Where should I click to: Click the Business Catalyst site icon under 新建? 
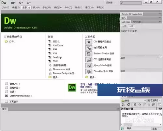pos(50,73)
